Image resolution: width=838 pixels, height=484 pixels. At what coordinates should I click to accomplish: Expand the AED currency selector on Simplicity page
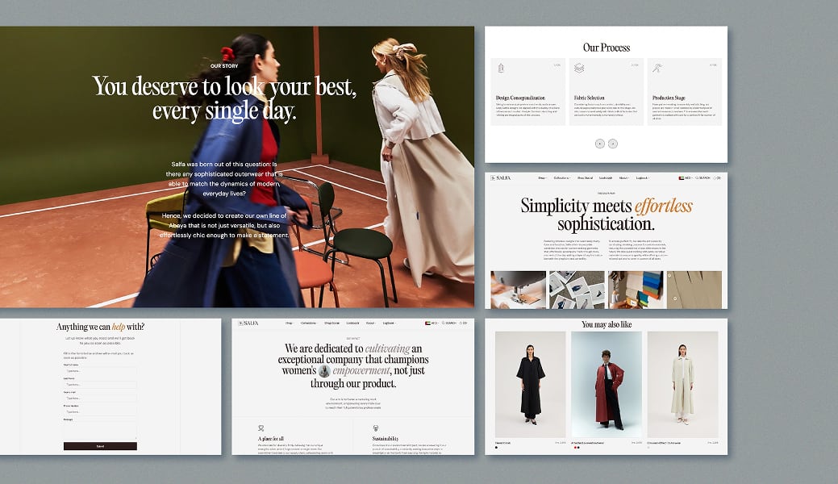point(688,178)
